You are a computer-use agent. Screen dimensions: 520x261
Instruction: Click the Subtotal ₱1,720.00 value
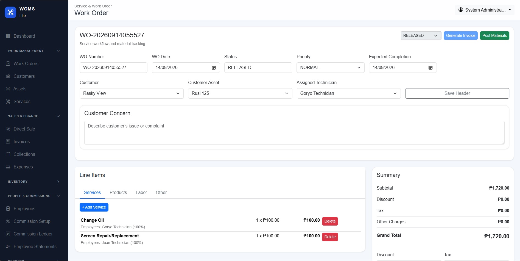pyautogui.click(x=499, y=188)
